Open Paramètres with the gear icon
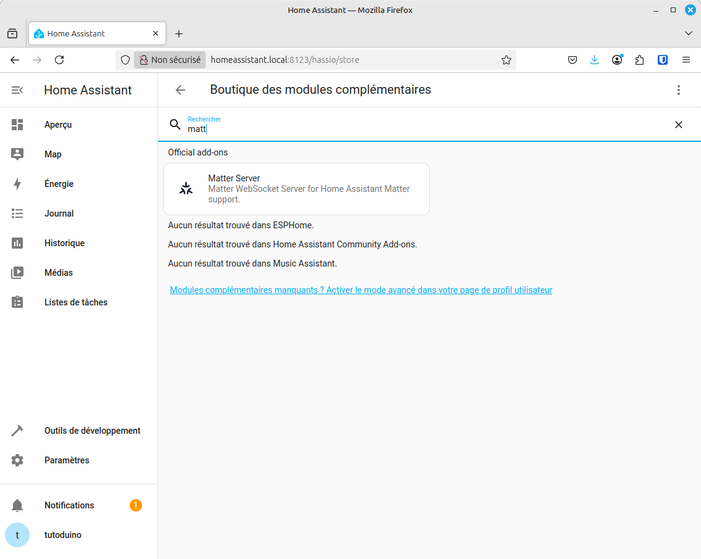 pyautogui.click(x=17, y=460)
